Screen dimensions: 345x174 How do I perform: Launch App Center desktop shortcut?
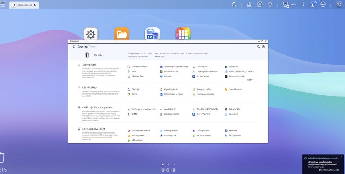click(183, 34)
